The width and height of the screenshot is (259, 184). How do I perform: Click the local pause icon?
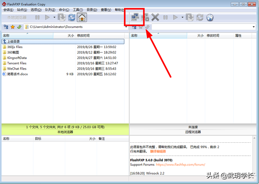[37, 17]
